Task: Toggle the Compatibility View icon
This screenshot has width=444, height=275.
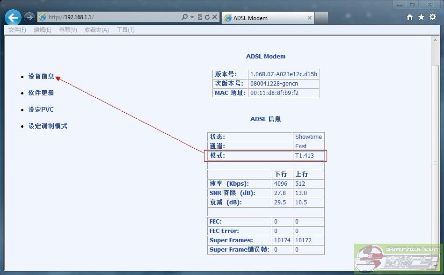Action: (x=200, y=17)
